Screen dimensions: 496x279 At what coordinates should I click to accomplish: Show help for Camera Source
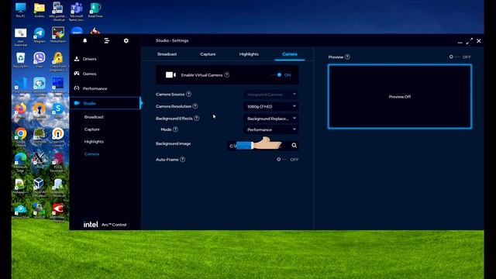click(x=188, y=95)
